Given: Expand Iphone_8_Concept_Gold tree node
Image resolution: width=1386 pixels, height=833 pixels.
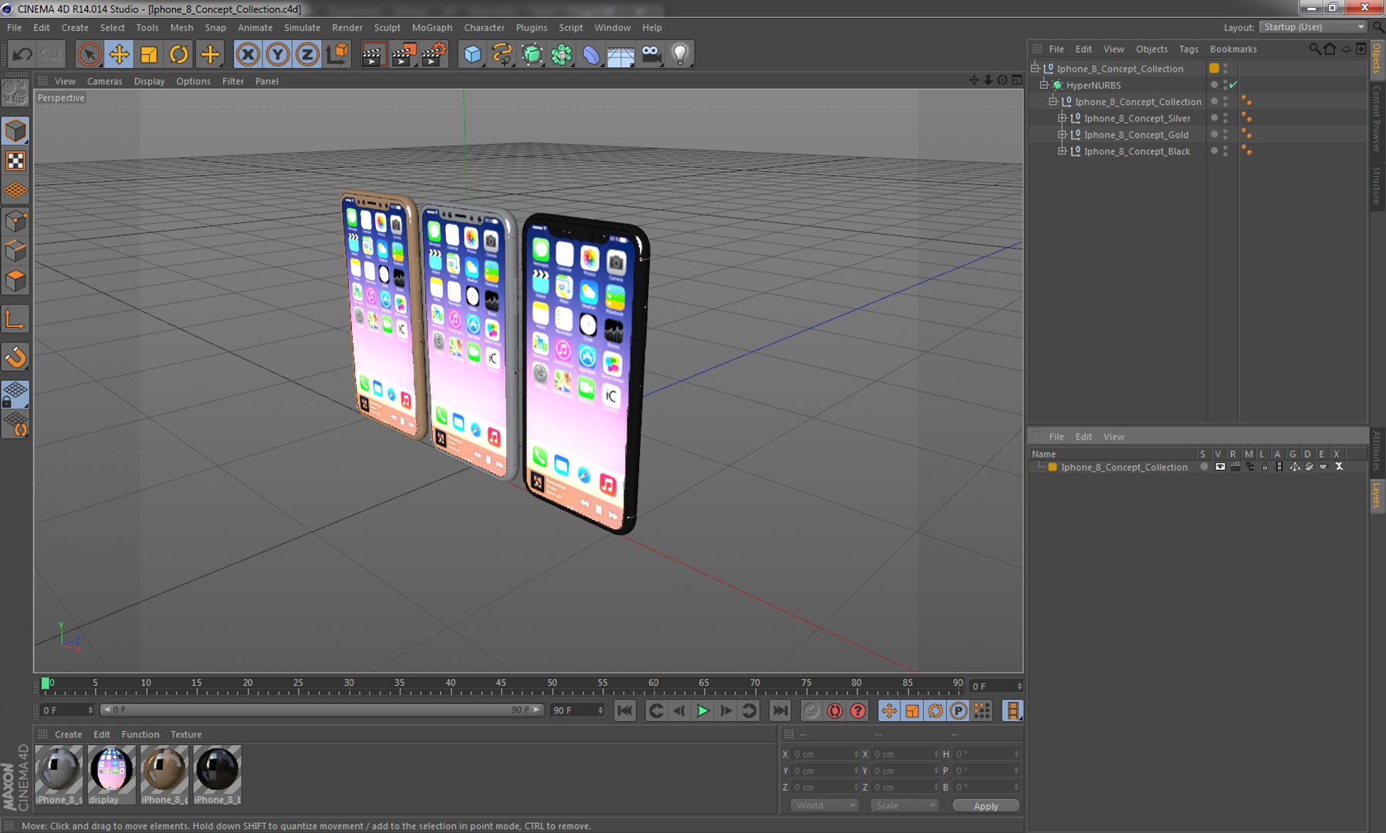Looking at the screenshot, I should 1062,134.
